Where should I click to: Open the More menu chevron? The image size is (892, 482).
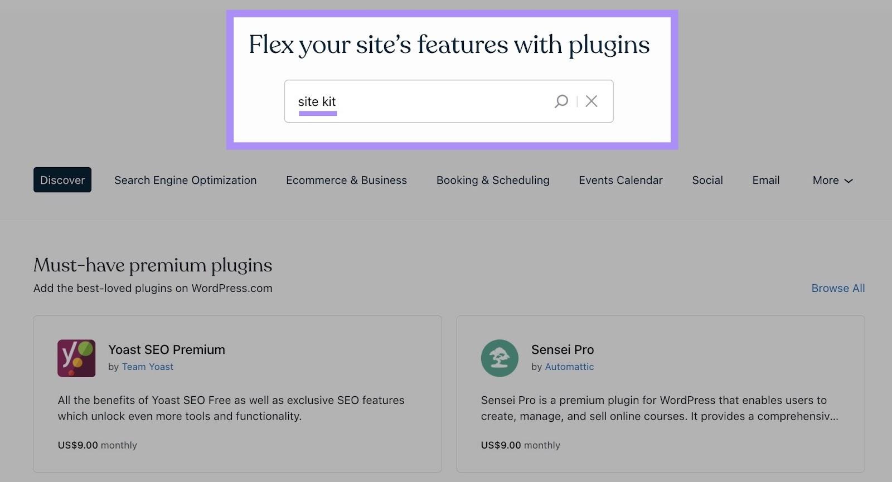849,181
